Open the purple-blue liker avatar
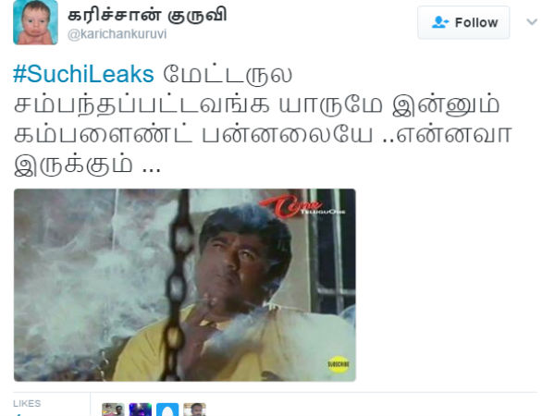Screen dimensions: 555x416 click(141, 410)
